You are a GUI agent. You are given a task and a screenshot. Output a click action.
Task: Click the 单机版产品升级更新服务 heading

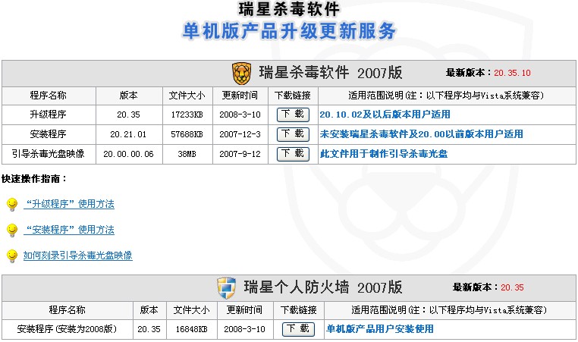click(x=289, y=31)
